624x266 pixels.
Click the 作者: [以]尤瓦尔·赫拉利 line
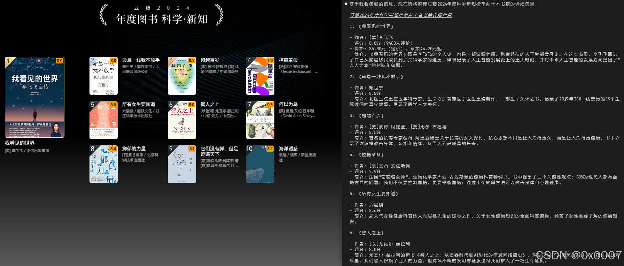[380, 244]
